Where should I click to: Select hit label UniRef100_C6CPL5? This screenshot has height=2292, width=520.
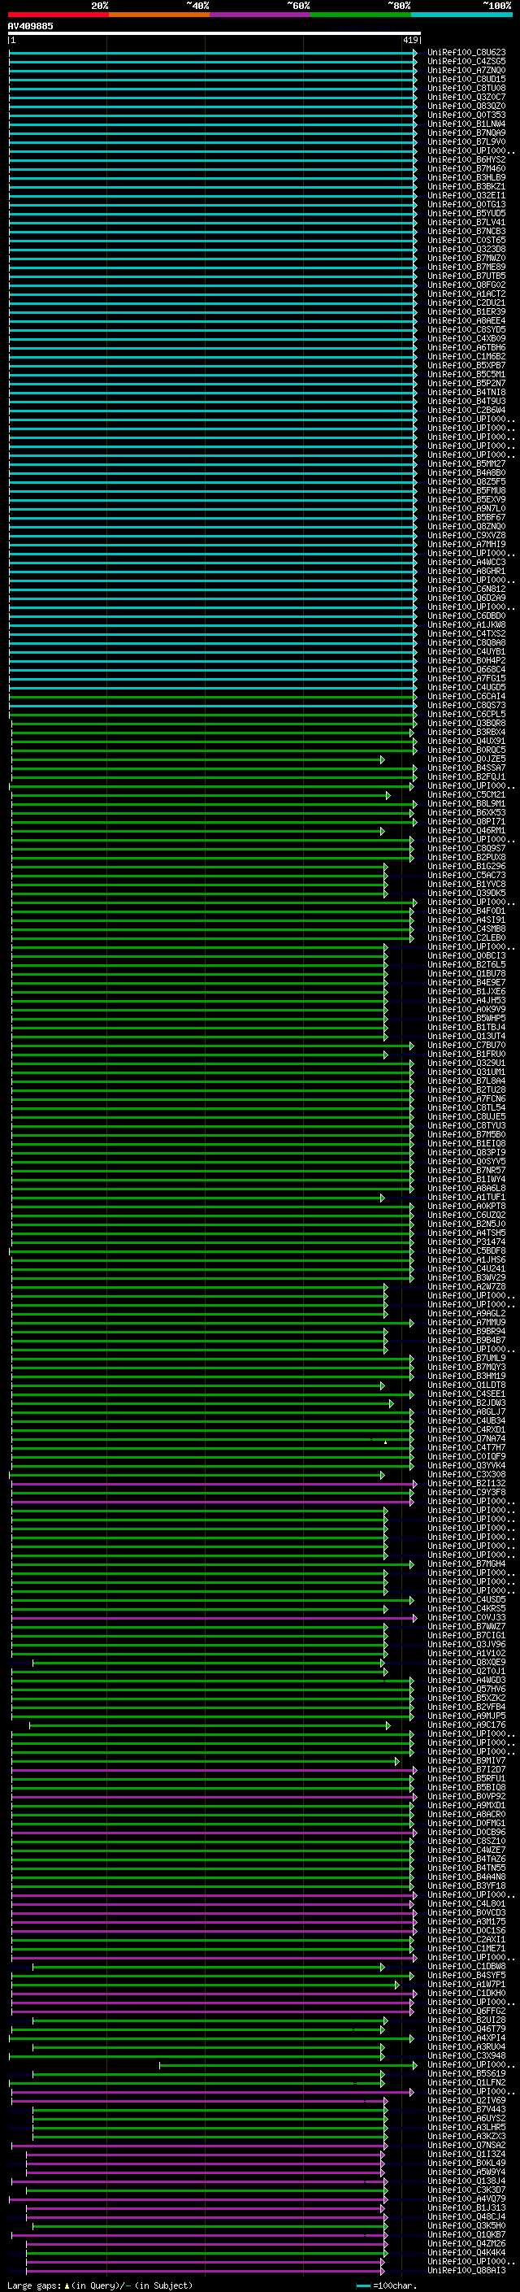pyautogui.click(x=466, y=715)
